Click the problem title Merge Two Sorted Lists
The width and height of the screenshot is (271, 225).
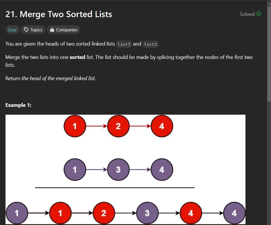(x=59, y=14)
